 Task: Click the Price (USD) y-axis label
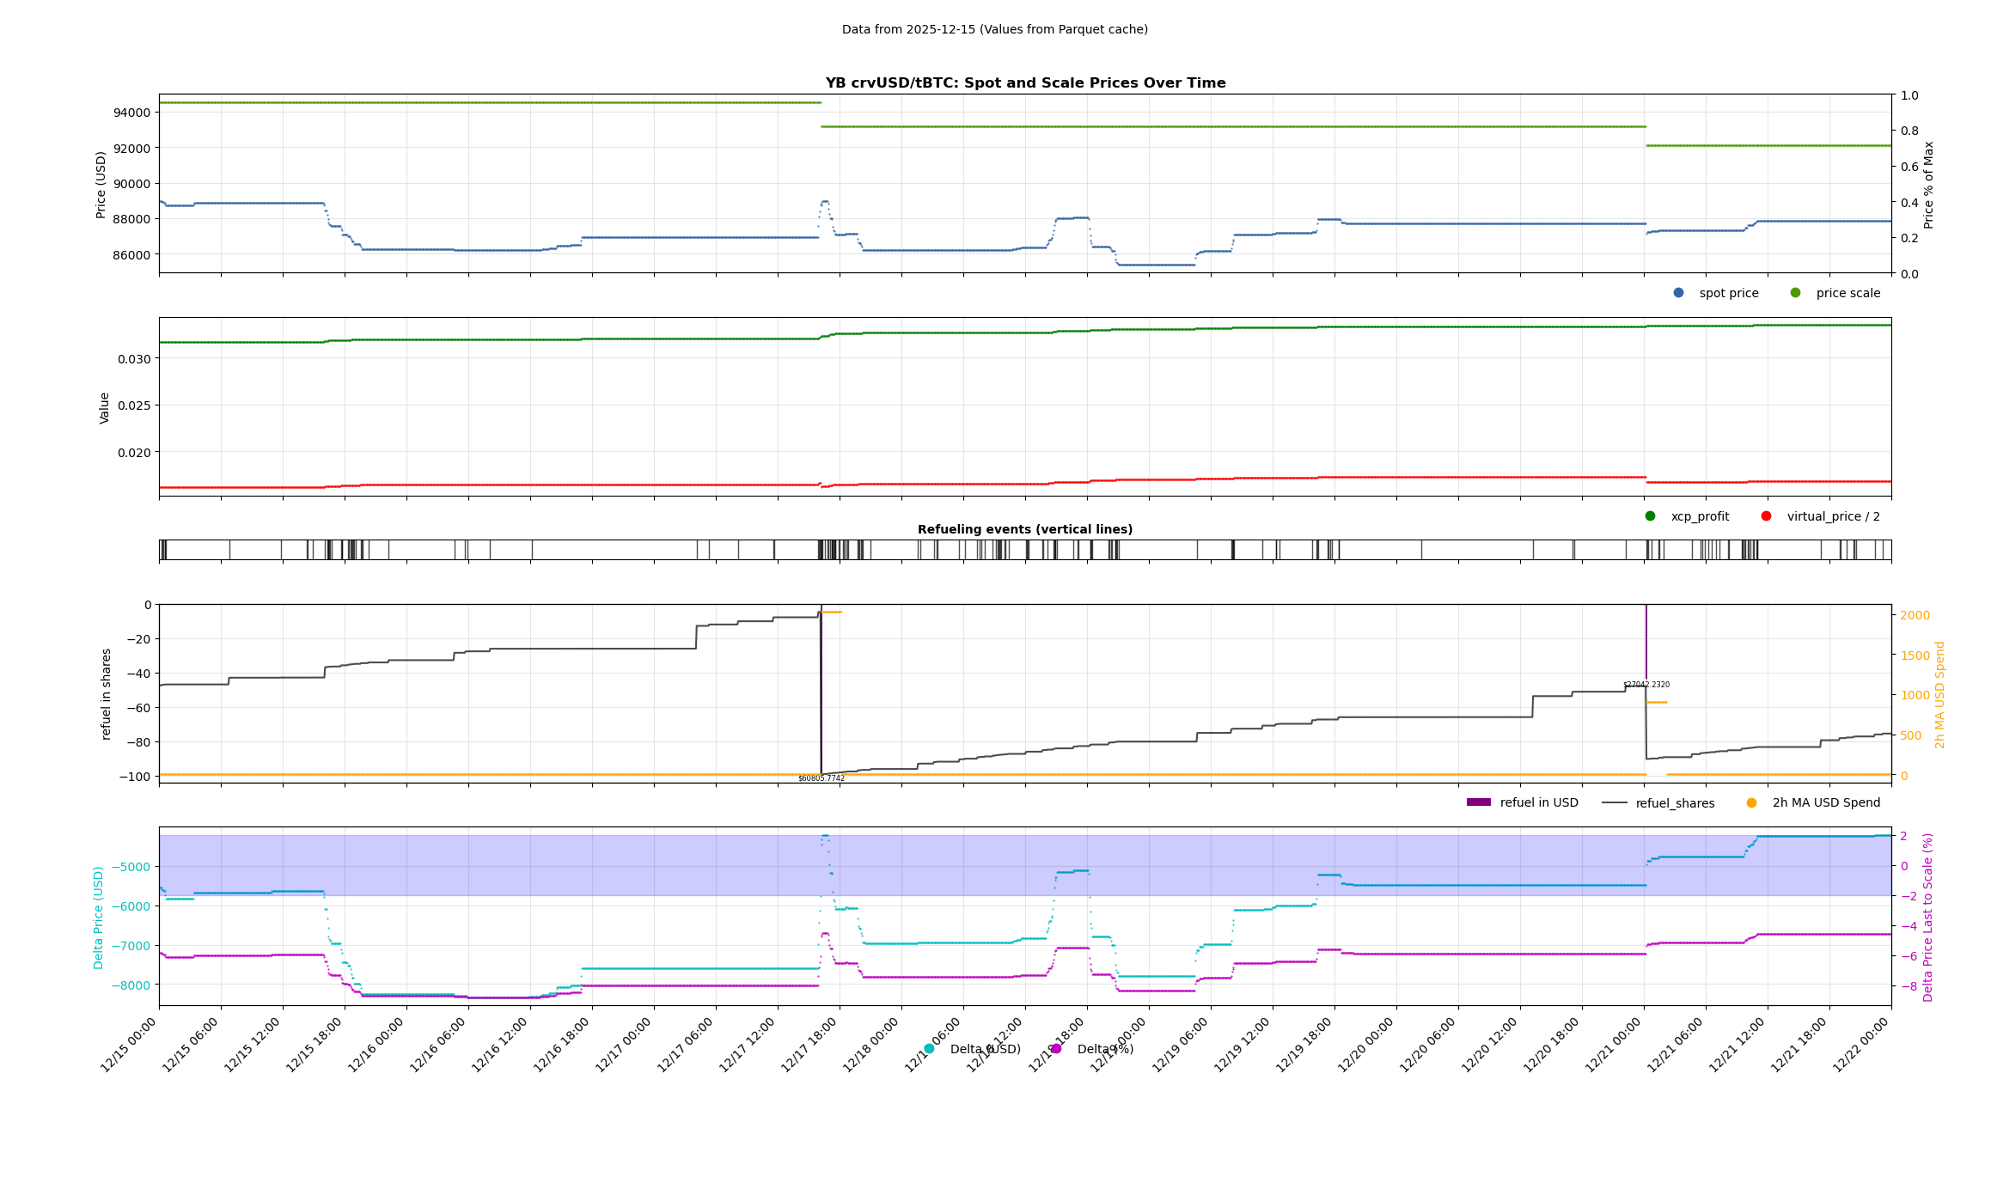tap(101, 185)
